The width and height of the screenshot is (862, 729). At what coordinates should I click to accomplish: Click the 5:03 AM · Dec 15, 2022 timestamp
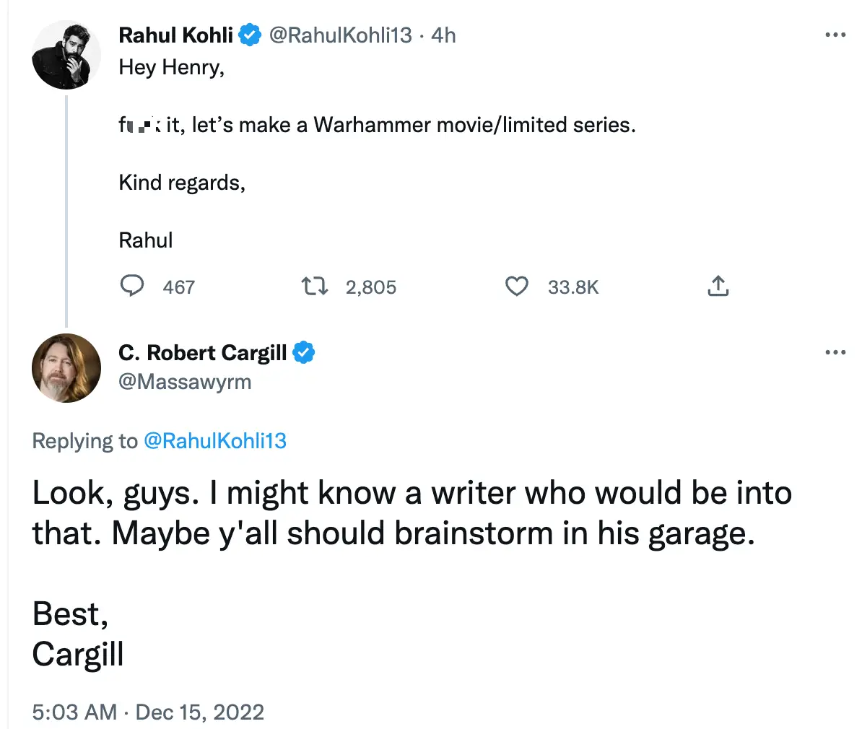click(x=148, y=712)
